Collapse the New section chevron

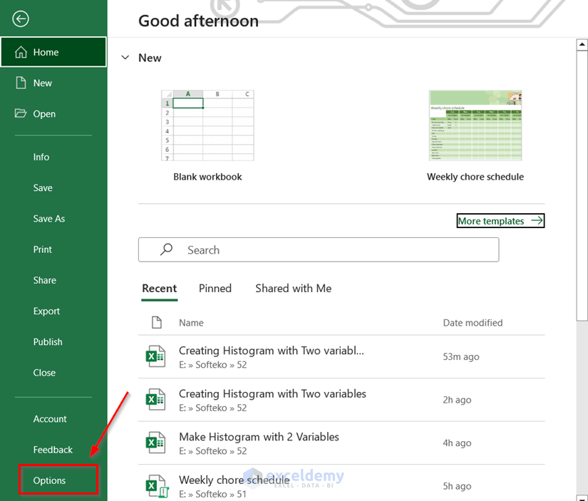click(x=125, y=58)
